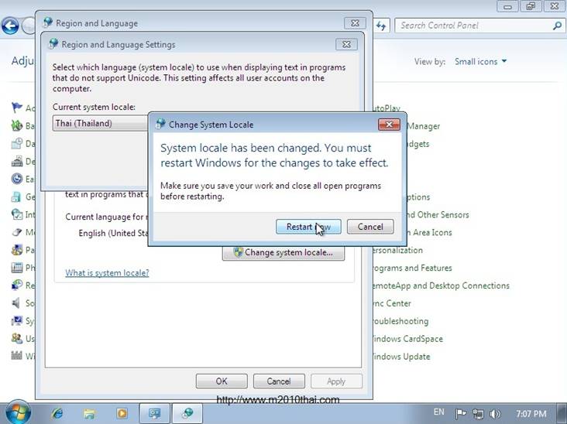Open the View by Small icons dropdown
Screen dimensions: 567x424
point(481,62)
